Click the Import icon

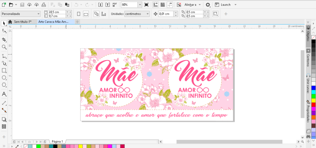click(x=101, y=4)
